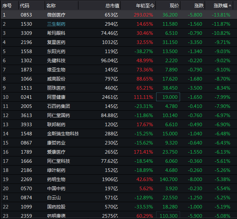The image size is (237, 219).
Task: Select stock code 0570 中国中药
Action: pos(26,188)
